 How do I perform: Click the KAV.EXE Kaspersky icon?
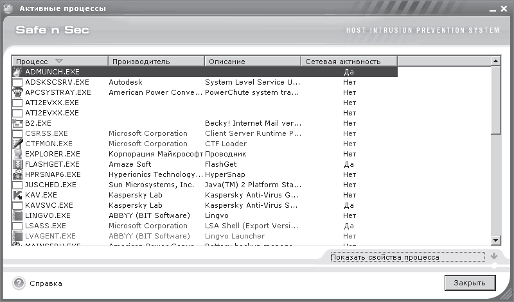point(17,195)
